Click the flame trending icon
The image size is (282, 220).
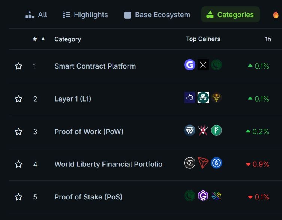276,15
